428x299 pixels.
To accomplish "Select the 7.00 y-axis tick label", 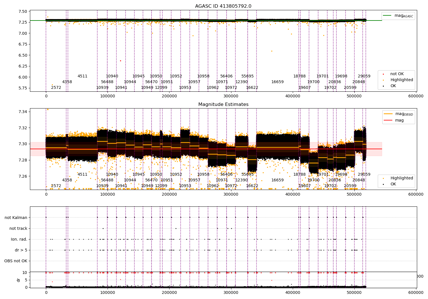I will (x=23, y=33).
